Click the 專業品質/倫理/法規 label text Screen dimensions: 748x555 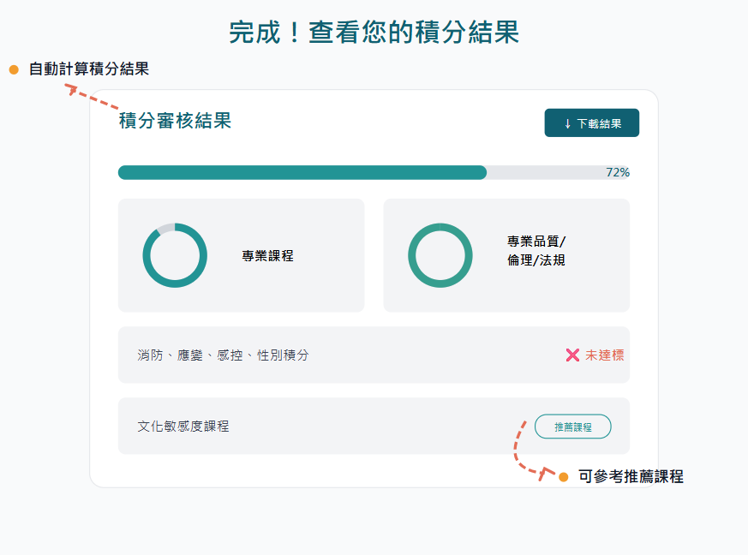[536, 250]
